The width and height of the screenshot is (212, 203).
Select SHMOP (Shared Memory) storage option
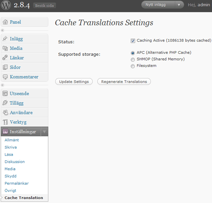point(133,60)
